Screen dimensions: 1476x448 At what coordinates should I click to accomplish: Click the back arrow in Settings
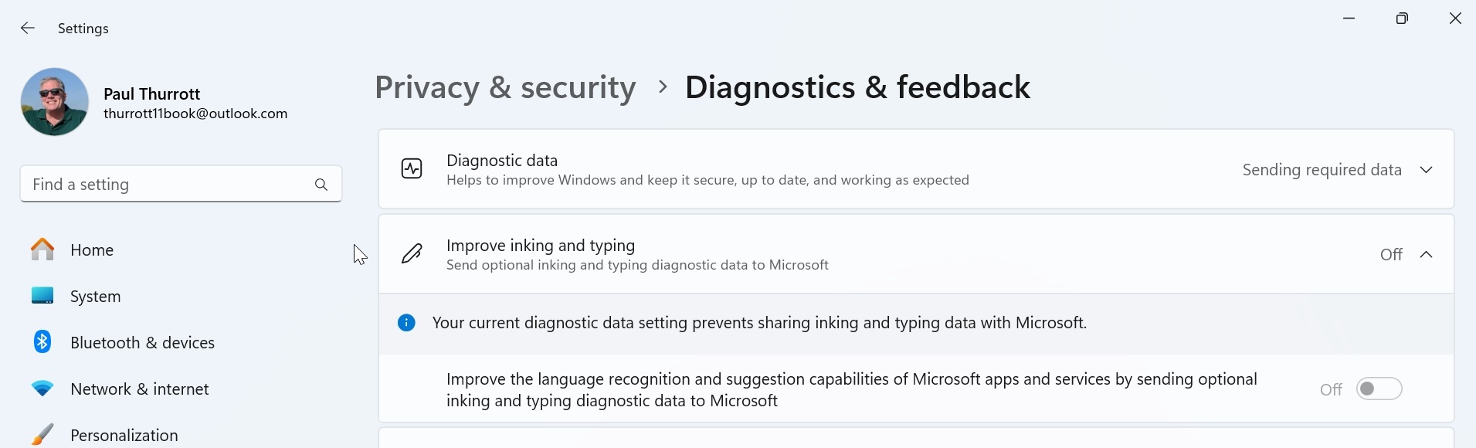[28, 29]
